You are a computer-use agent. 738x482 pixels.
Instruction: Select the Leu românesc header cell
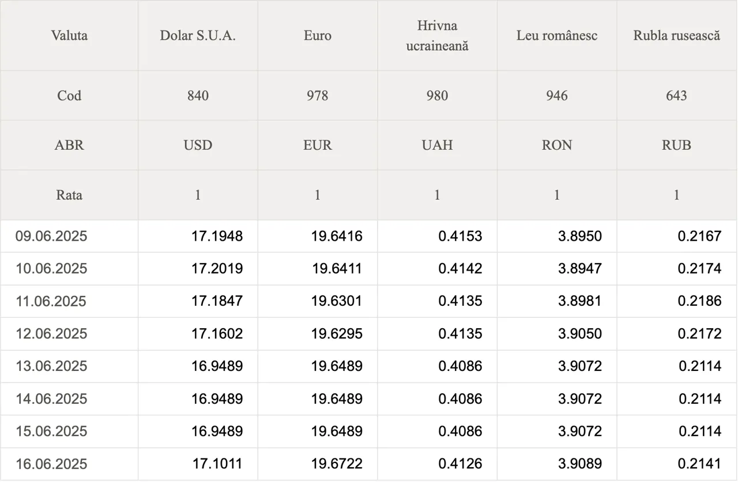tap(557, 36)
